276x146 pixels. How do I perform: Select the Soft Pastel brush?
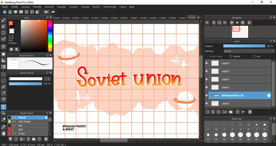(x=28, y=122)
